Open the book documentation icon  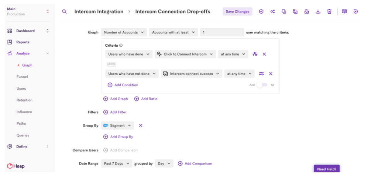pos(344,11)
